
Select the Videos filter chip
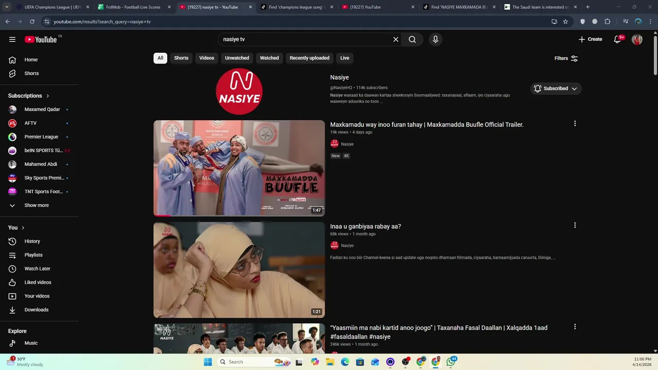207,58
